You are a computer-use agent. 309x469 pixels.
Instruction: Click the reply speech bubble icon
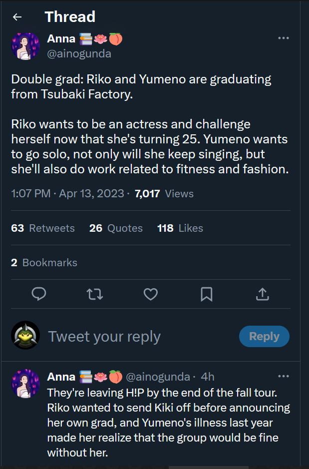[x=39, y=294]
